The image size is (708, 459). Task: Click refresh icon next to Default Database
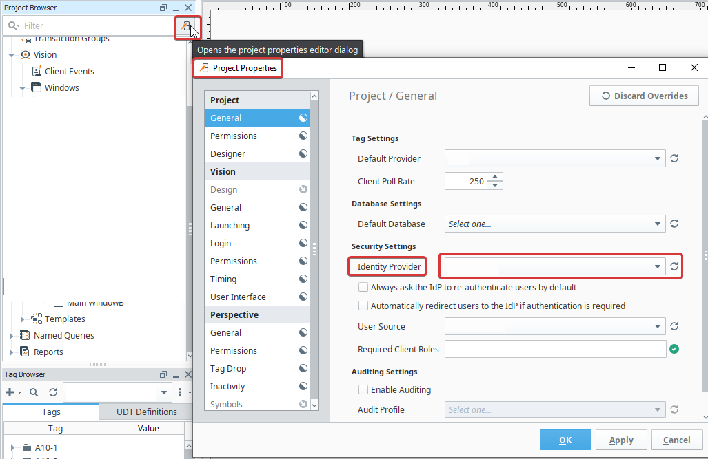(674, 224)
